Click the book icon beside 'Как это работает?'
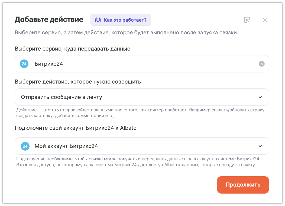This screenshot has width=285, height=206. pyautogui.click(x=98, y=20)
